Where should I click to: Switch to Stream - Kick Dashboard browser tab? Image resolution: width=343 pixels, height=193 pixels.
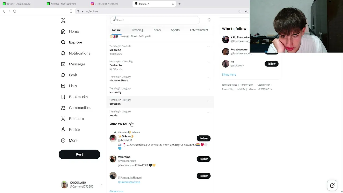[22, 4]
